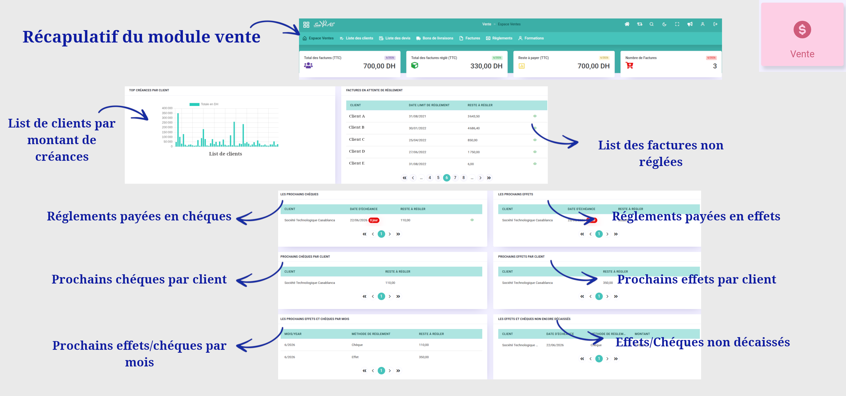Open announcements megaphone icon
The image size is (846, 396).
click(690, 24)
